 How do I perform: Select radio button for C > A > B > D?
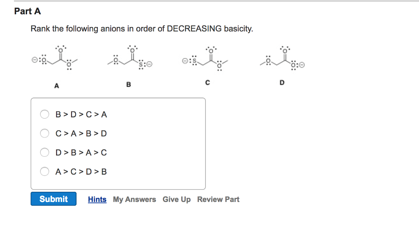45,133
